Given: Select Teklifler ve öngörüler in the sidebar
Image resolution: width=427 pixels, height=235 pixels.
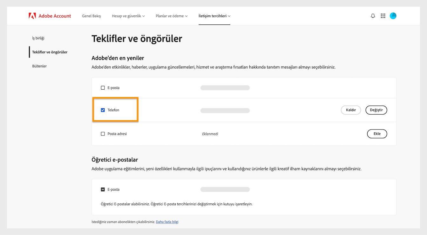Looking at the screenshot, I should [49, 52].
